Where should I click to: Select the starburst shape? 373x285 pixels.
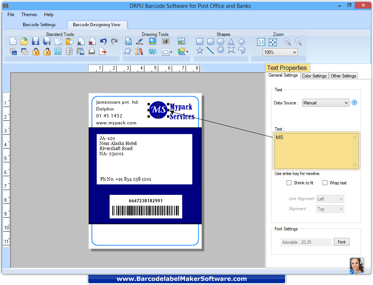(221, 50)
